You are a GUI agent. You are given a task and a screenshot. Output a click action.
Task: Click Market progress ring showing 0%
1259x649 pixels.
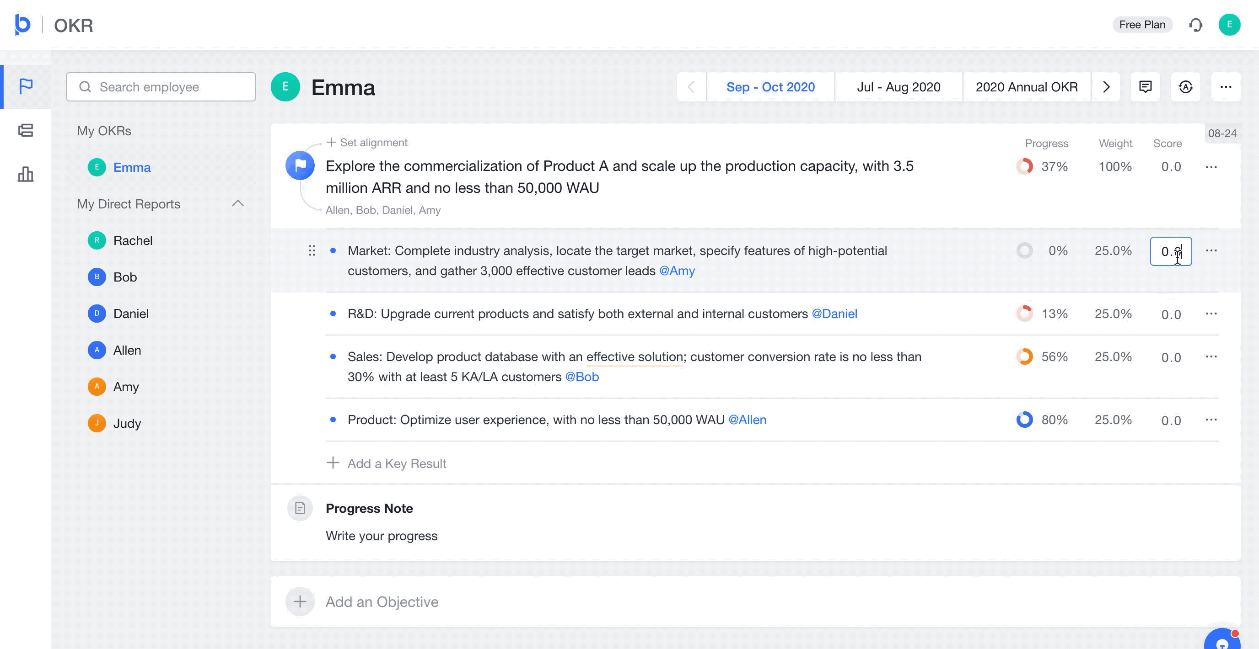(x=1024, y=250)
